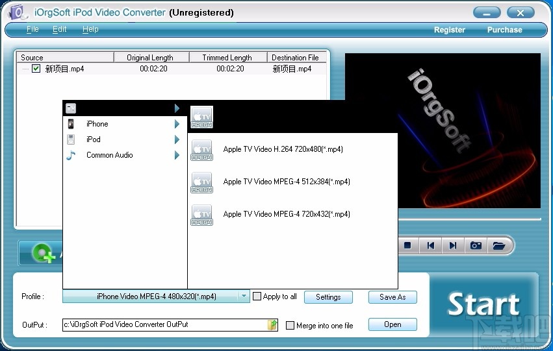The image size is (553, 351).
Task: Jump to next frame in player
Action: [453, 245]
